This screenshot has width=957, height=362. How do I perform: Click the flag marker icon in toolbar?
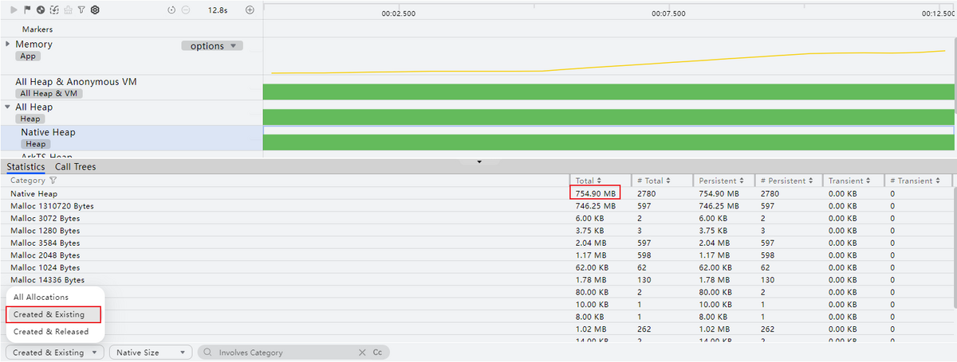coord(27,10)
